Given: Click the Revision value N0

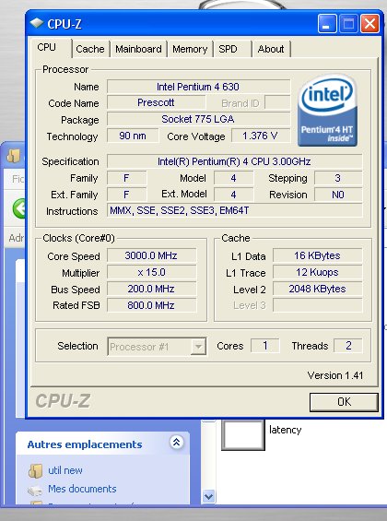Looking at the screenshot, I should click(x=338, y=195).
